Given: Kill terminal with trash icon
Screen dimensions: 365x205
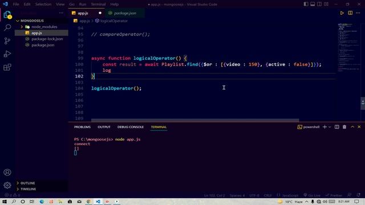Looking at the screenshot, I should coord(344,127).
